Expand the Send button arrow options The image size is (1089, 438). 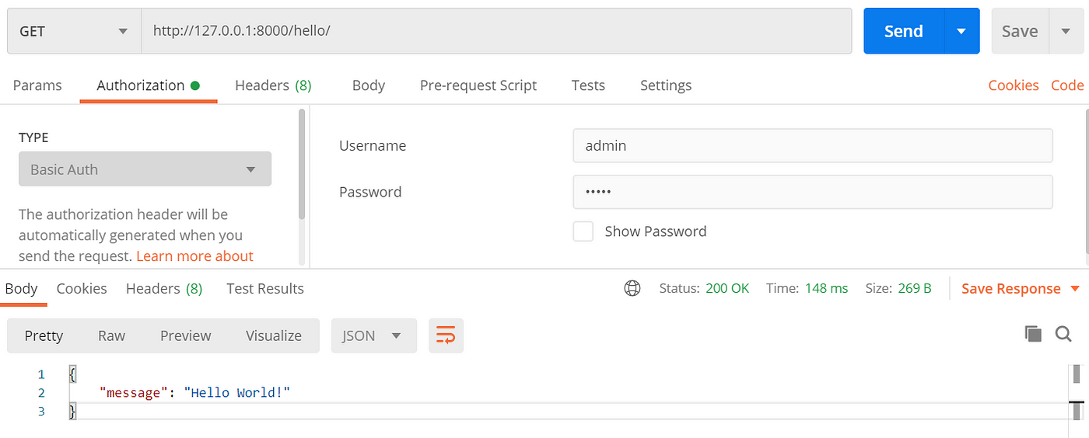(961, 31)
